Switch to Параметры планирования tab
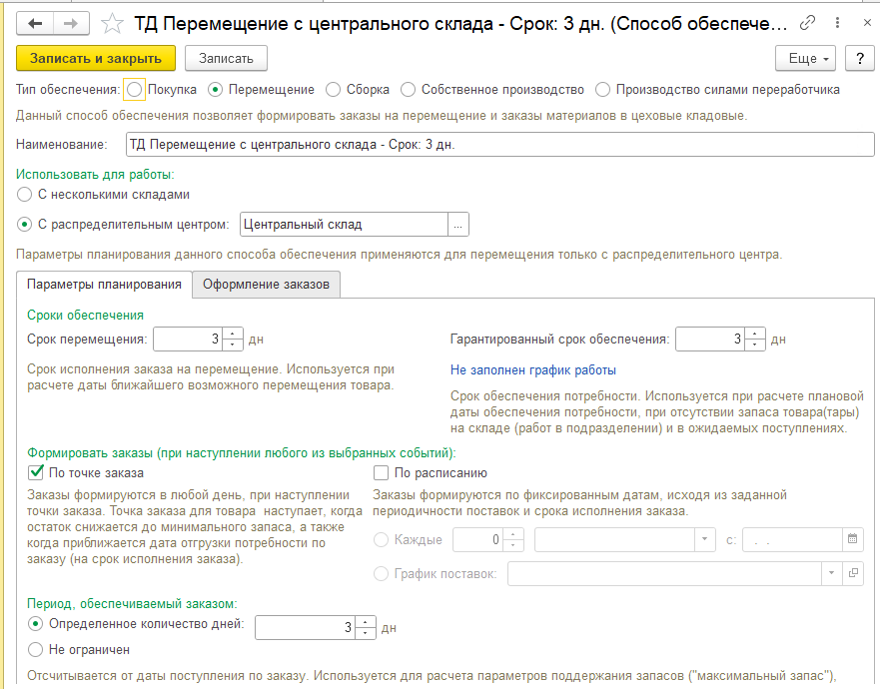The image size is (880, 689). [105, 285]
